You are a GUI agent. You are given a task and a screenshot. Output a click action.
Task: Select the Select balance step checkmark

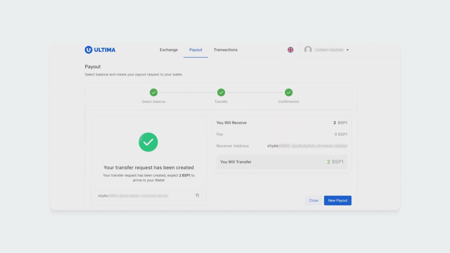153,92
